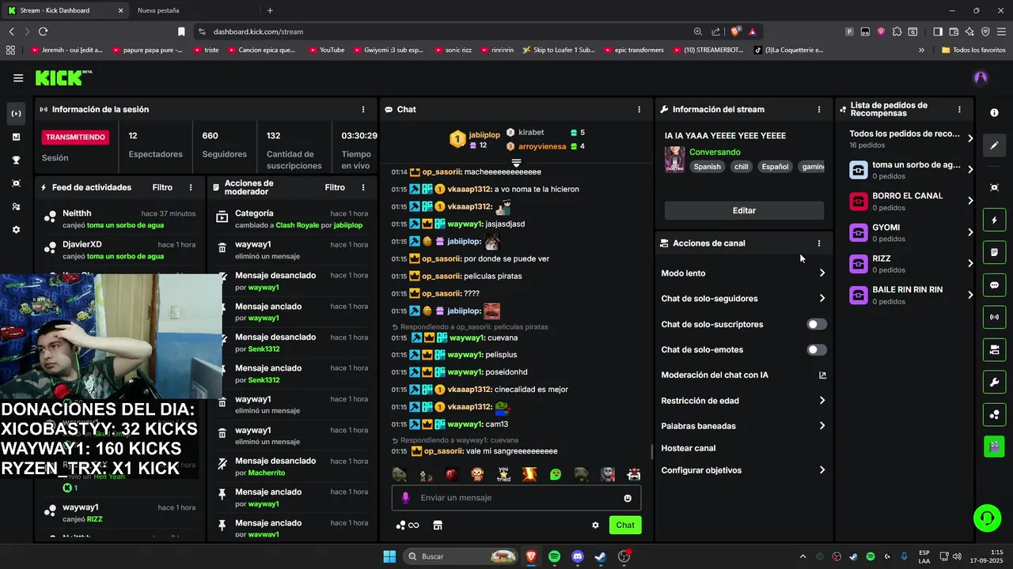The image size is (1013, 569).
Task: Click the pencil edit icon in right sidebar
Action: click(x=994, y=145)
